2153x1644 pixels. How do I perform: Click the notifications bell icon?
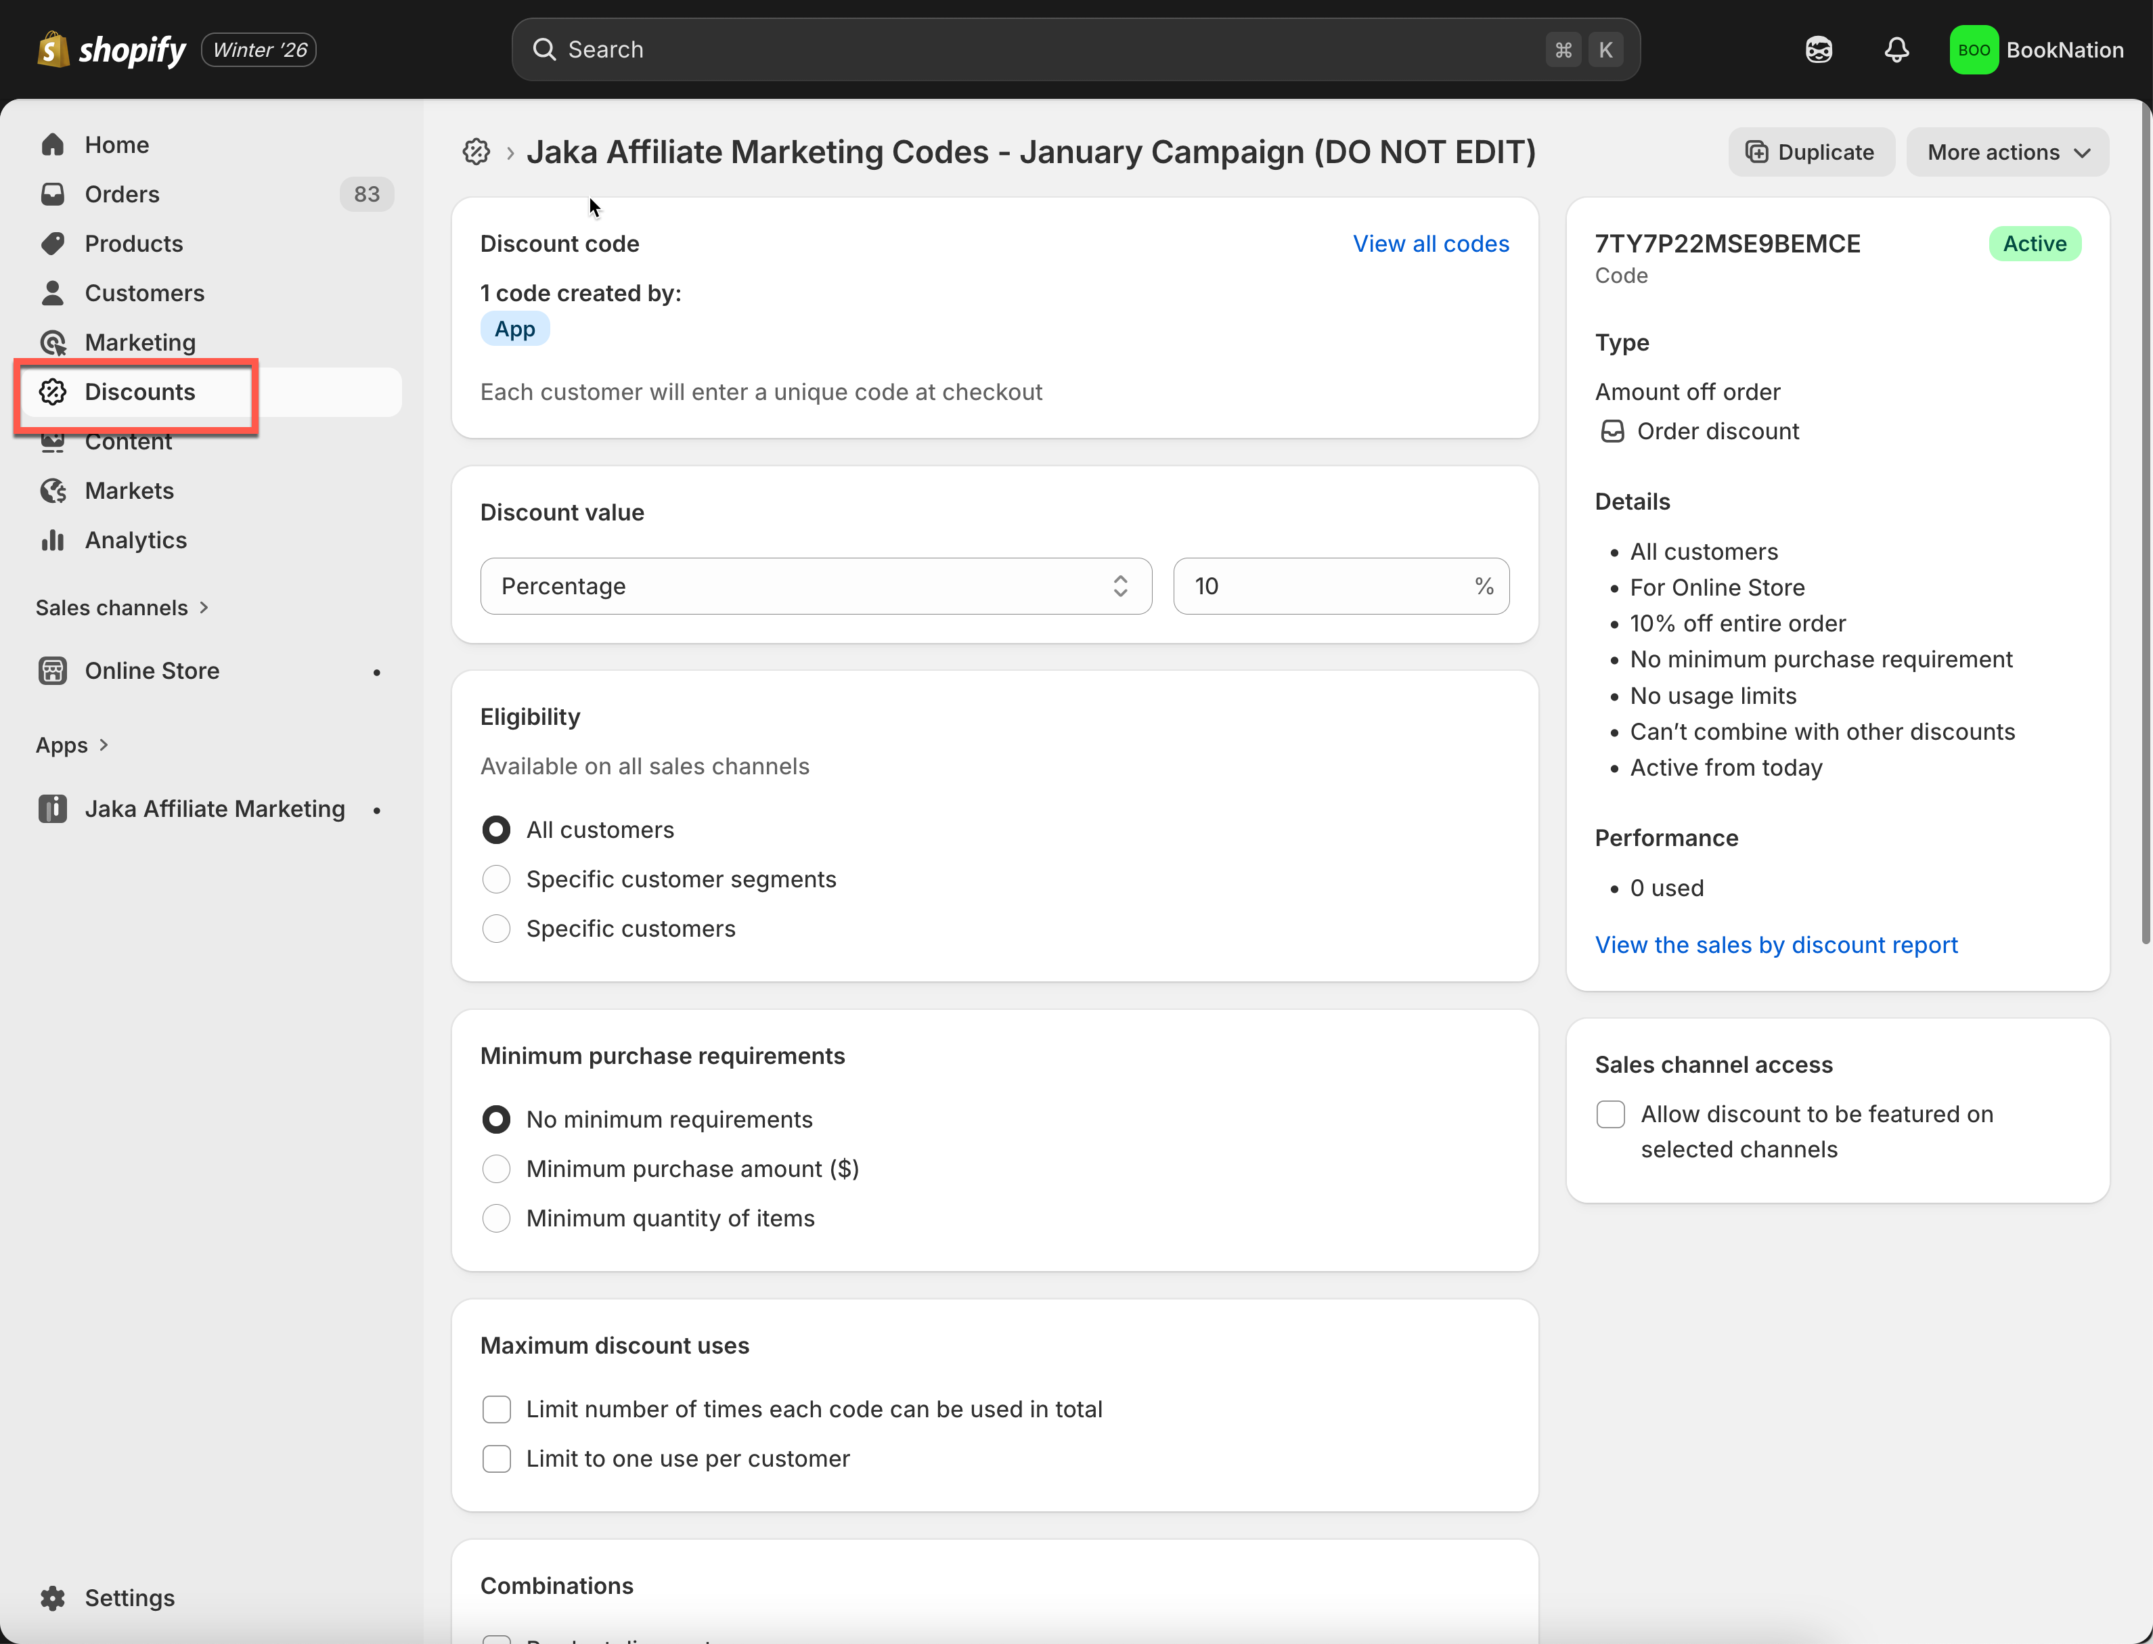(x=1896, y=50)
